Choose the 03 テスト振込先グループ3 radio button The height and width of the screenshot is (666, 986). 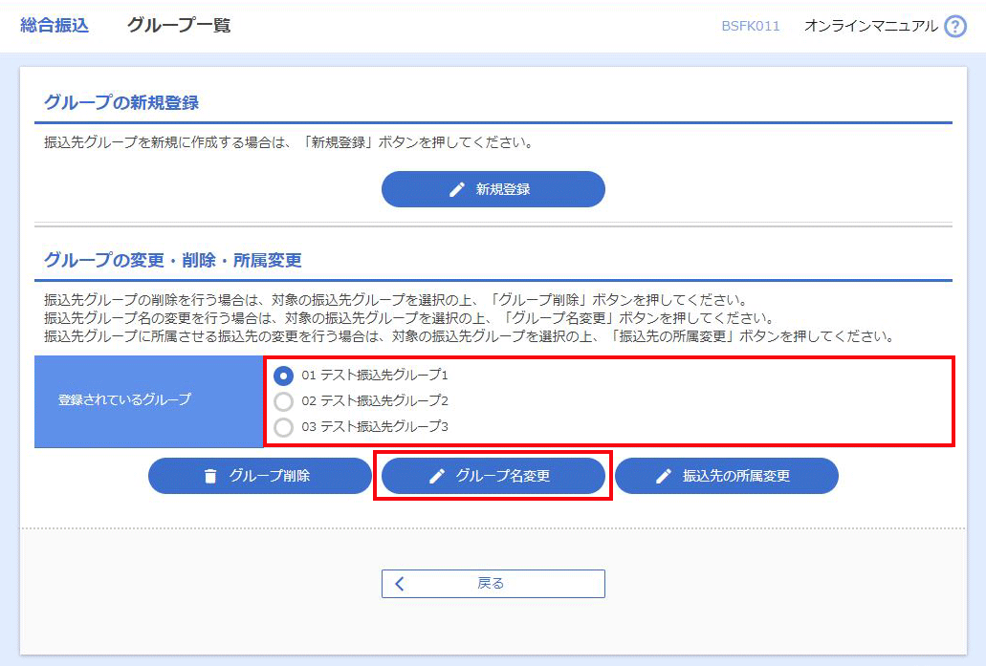tap(284, 427)
